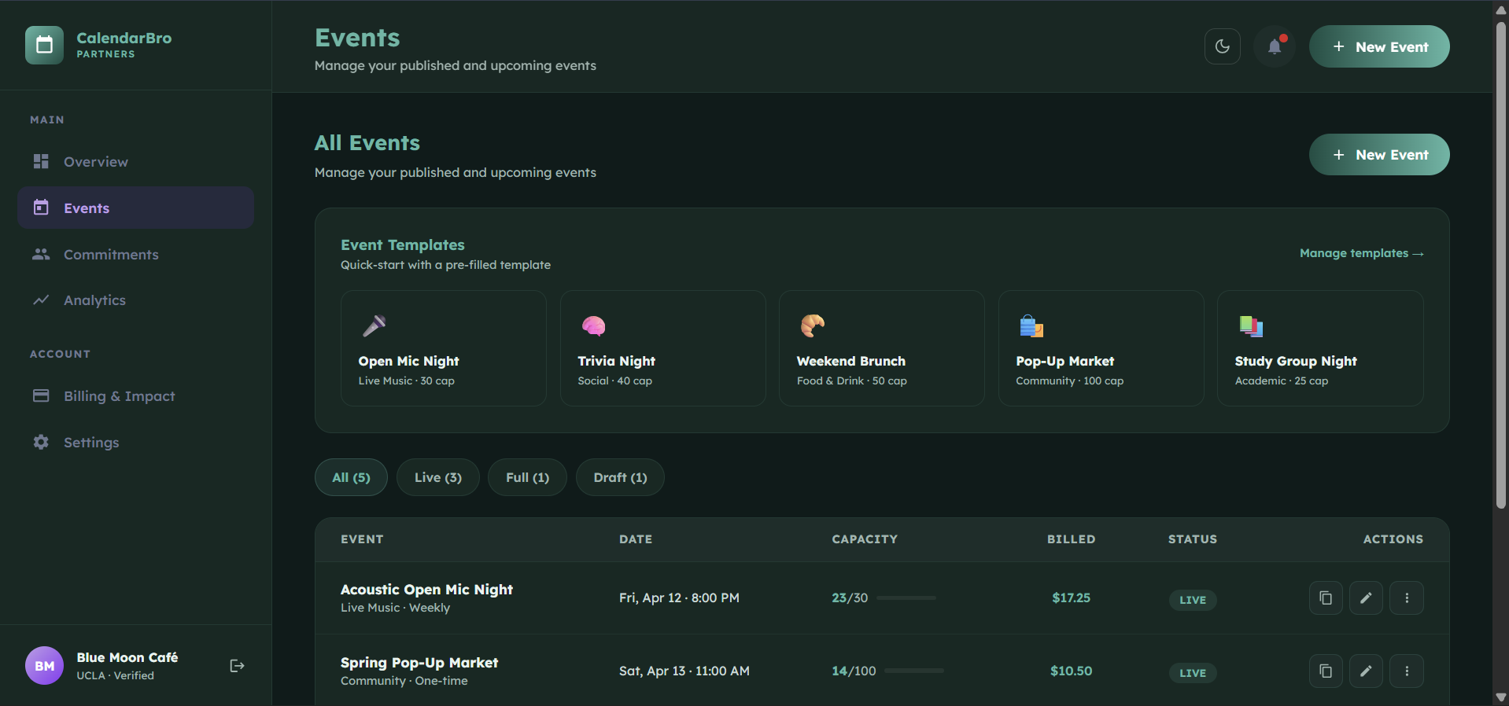Screen dimensions: 1509x706
Task: Open the Manage templates link
Action: [1361, 253]
